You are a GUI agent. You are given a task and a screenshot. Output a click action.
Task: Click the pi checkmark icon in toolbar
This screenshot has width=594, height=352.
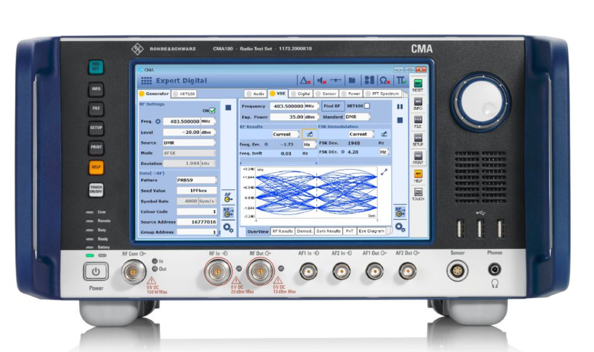point(401,80)
